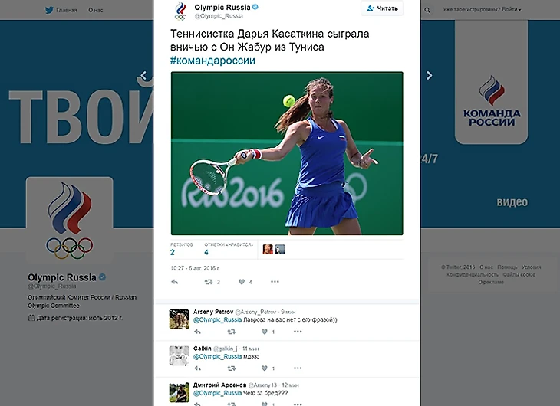The width and height of the screenshot is (560, 406).
Task: Open Arseny Petrov's avatar
Action: pyautogui.click(x=180, y=319)
